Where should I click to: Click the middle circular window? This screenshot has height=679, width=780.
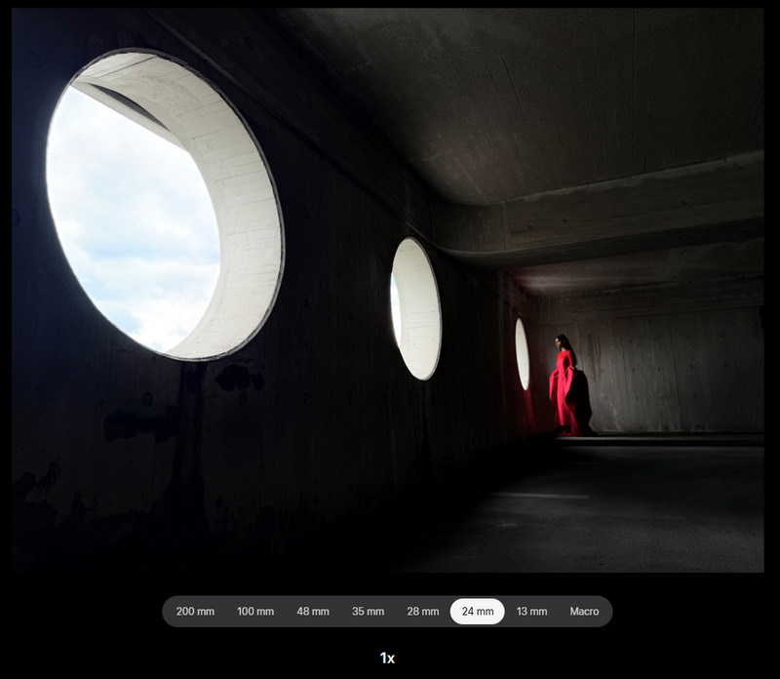click(x=416, y=308)
